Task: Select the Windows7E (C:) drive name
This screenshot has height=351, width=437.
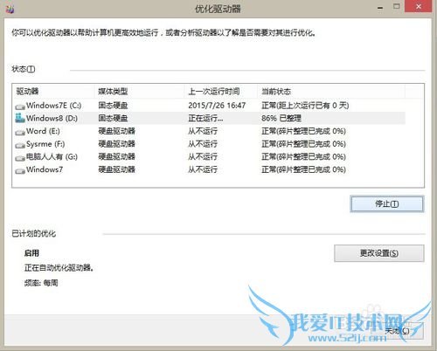Action: tap(54, 106)
